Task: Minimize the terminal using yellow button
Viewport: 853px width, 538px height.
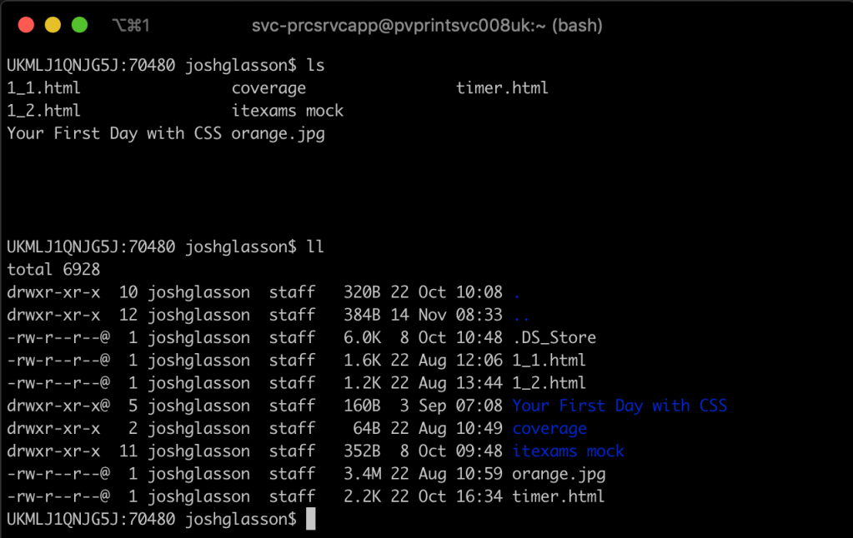Action: 53,25
